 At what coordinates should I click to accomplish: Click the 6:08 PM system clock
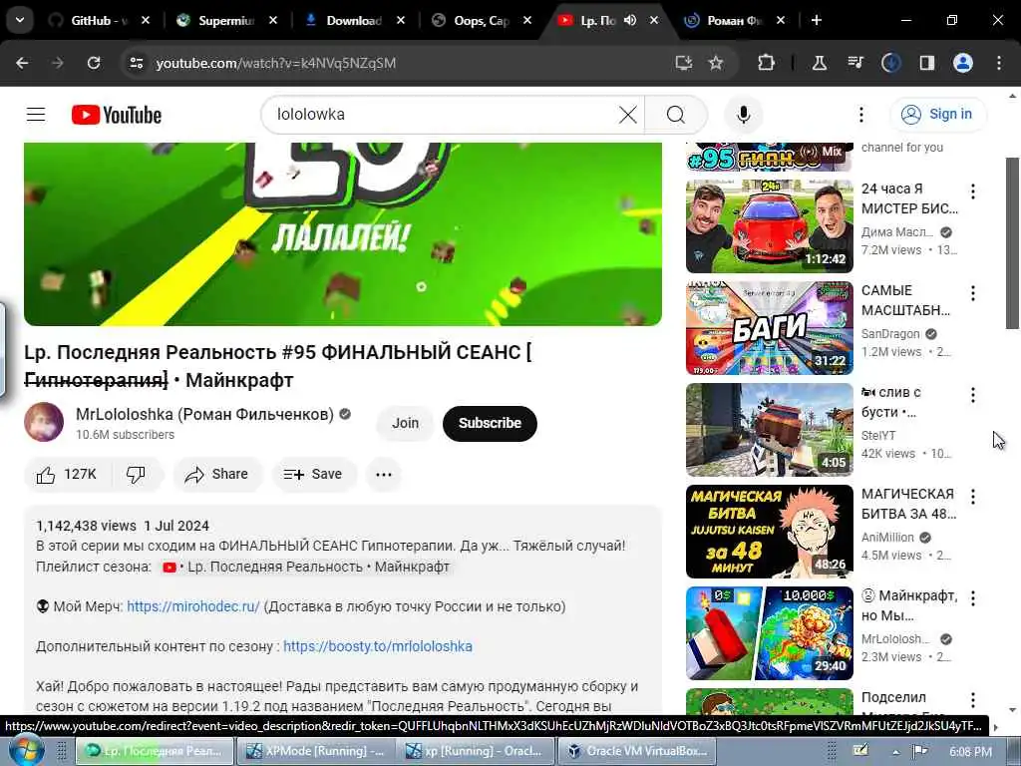[x=970, y=752]
